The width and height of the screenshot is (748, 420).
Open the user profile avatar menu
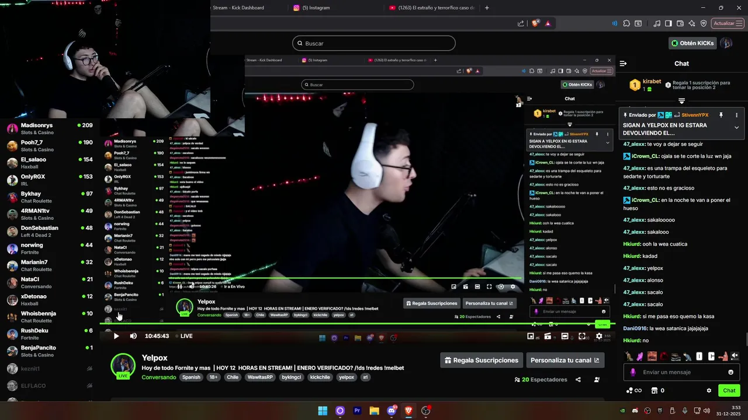726,43
